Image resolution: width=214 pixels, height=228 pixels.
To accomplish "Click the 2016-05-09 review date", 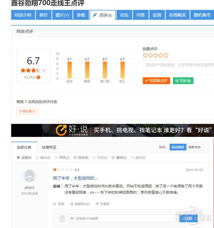I will (194, 170).
